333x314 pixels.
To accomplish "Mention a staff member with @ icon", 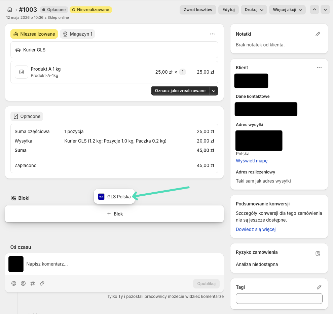I will click(x=23, y=283).
